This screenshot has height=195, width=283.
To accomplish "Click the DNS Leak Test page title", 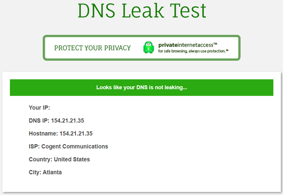I will point(142,11).
